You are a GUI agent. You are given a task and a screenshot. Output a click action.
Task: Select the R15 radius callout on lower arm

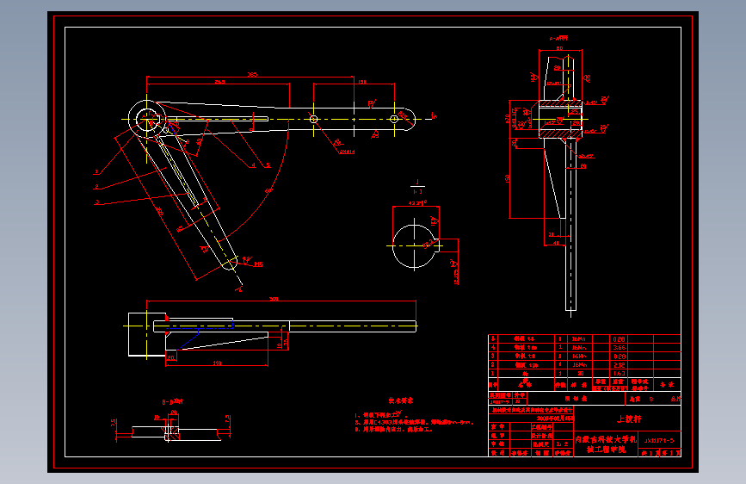coord(258,264)
